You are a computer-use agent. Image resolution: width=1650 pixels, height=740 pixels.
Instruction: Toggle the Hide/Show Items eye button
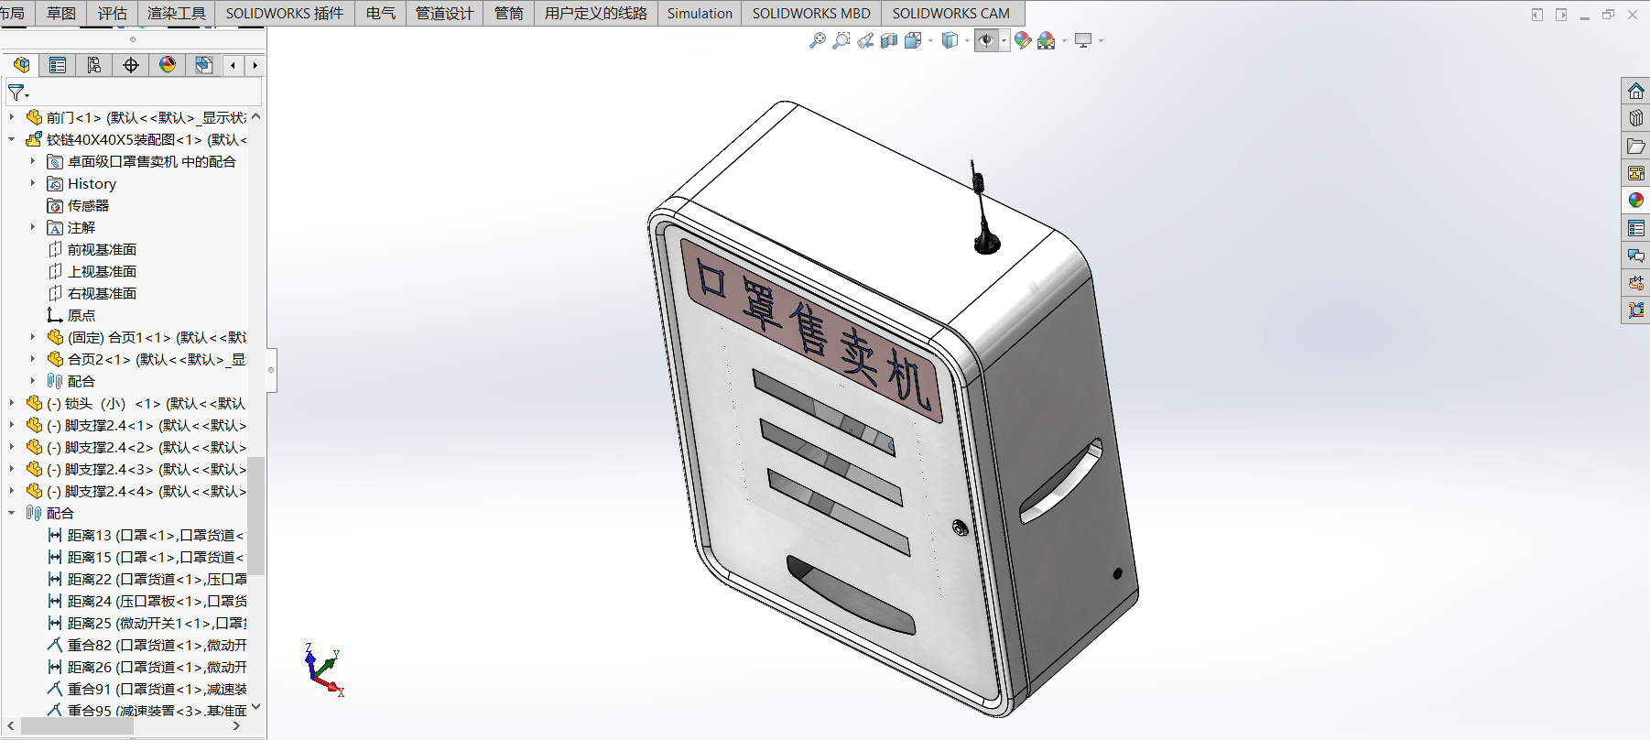[986, 40]
